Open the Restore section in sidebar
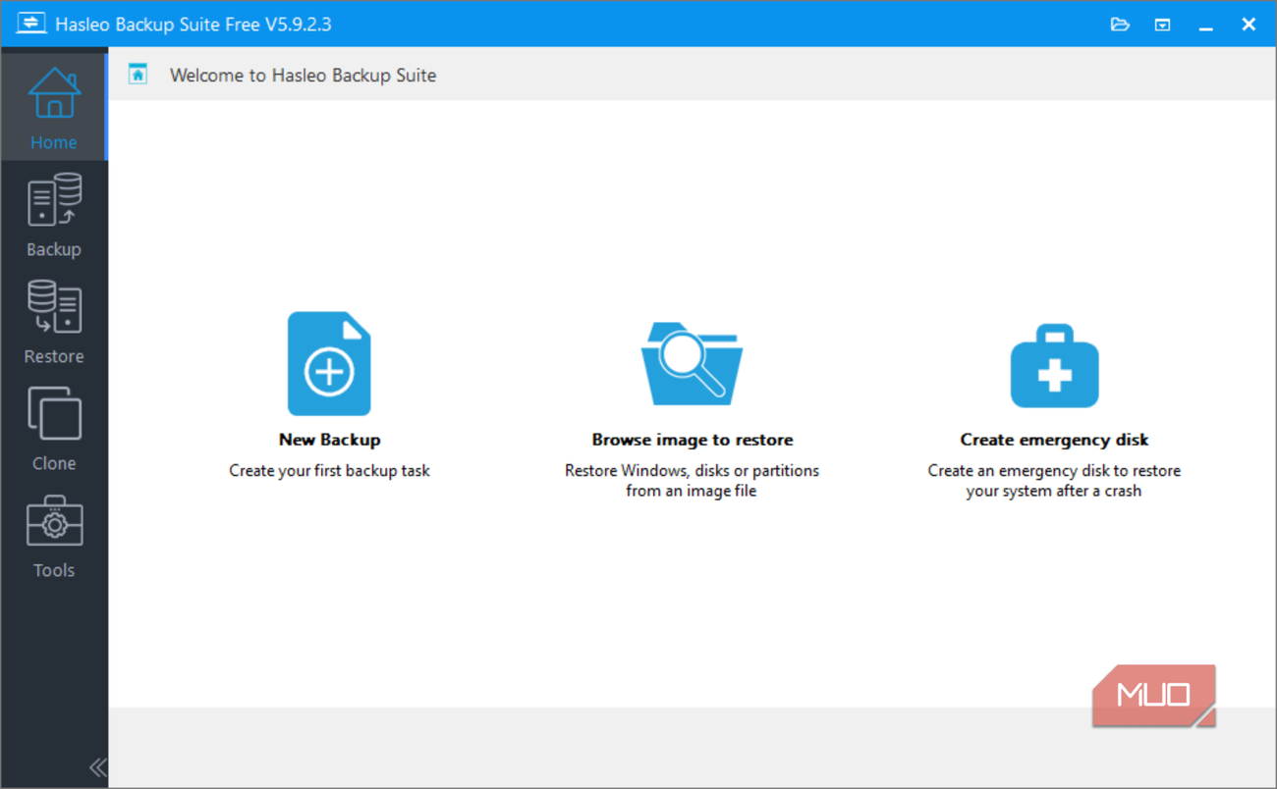The width and height of the screenshot is (1277, 789). [x=53, y=322]
